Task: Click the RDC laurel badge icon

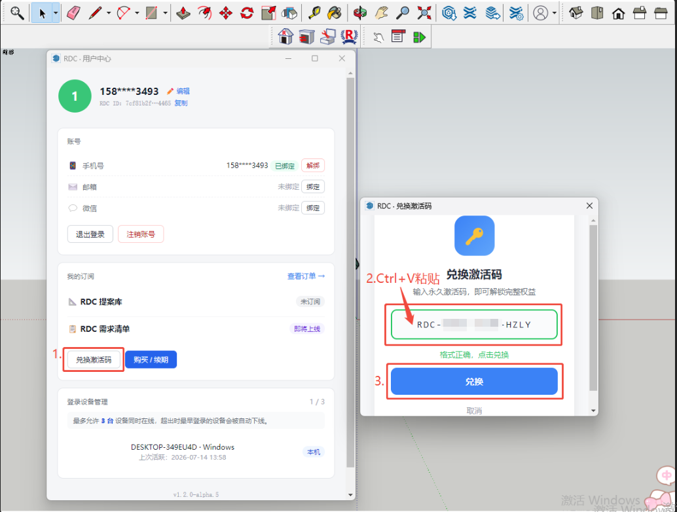Action: point(349,37)
